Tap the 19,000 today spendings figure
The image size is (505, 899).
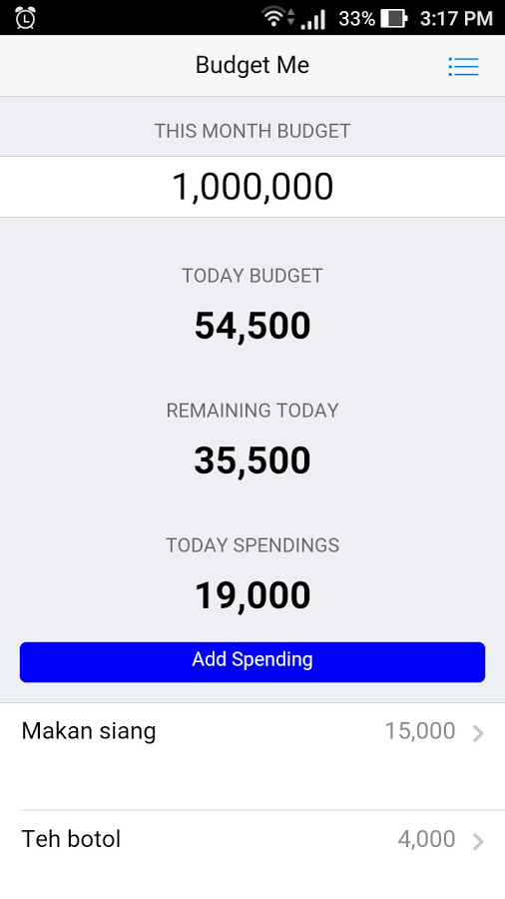[x=252, y=595]
